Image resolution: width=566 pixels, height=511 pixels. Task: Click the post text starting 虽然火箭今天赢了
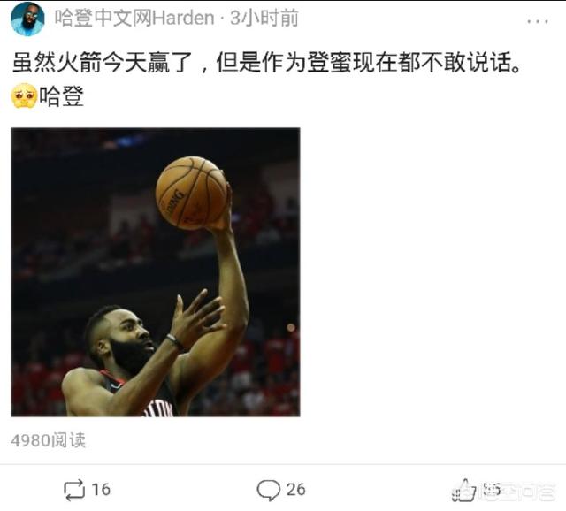click(266, 63)
